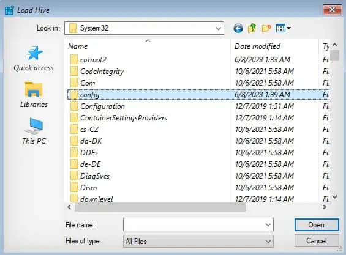Click the vertical scrollbar down arrow
Viewport: 346px width, 255px height.
335,196
